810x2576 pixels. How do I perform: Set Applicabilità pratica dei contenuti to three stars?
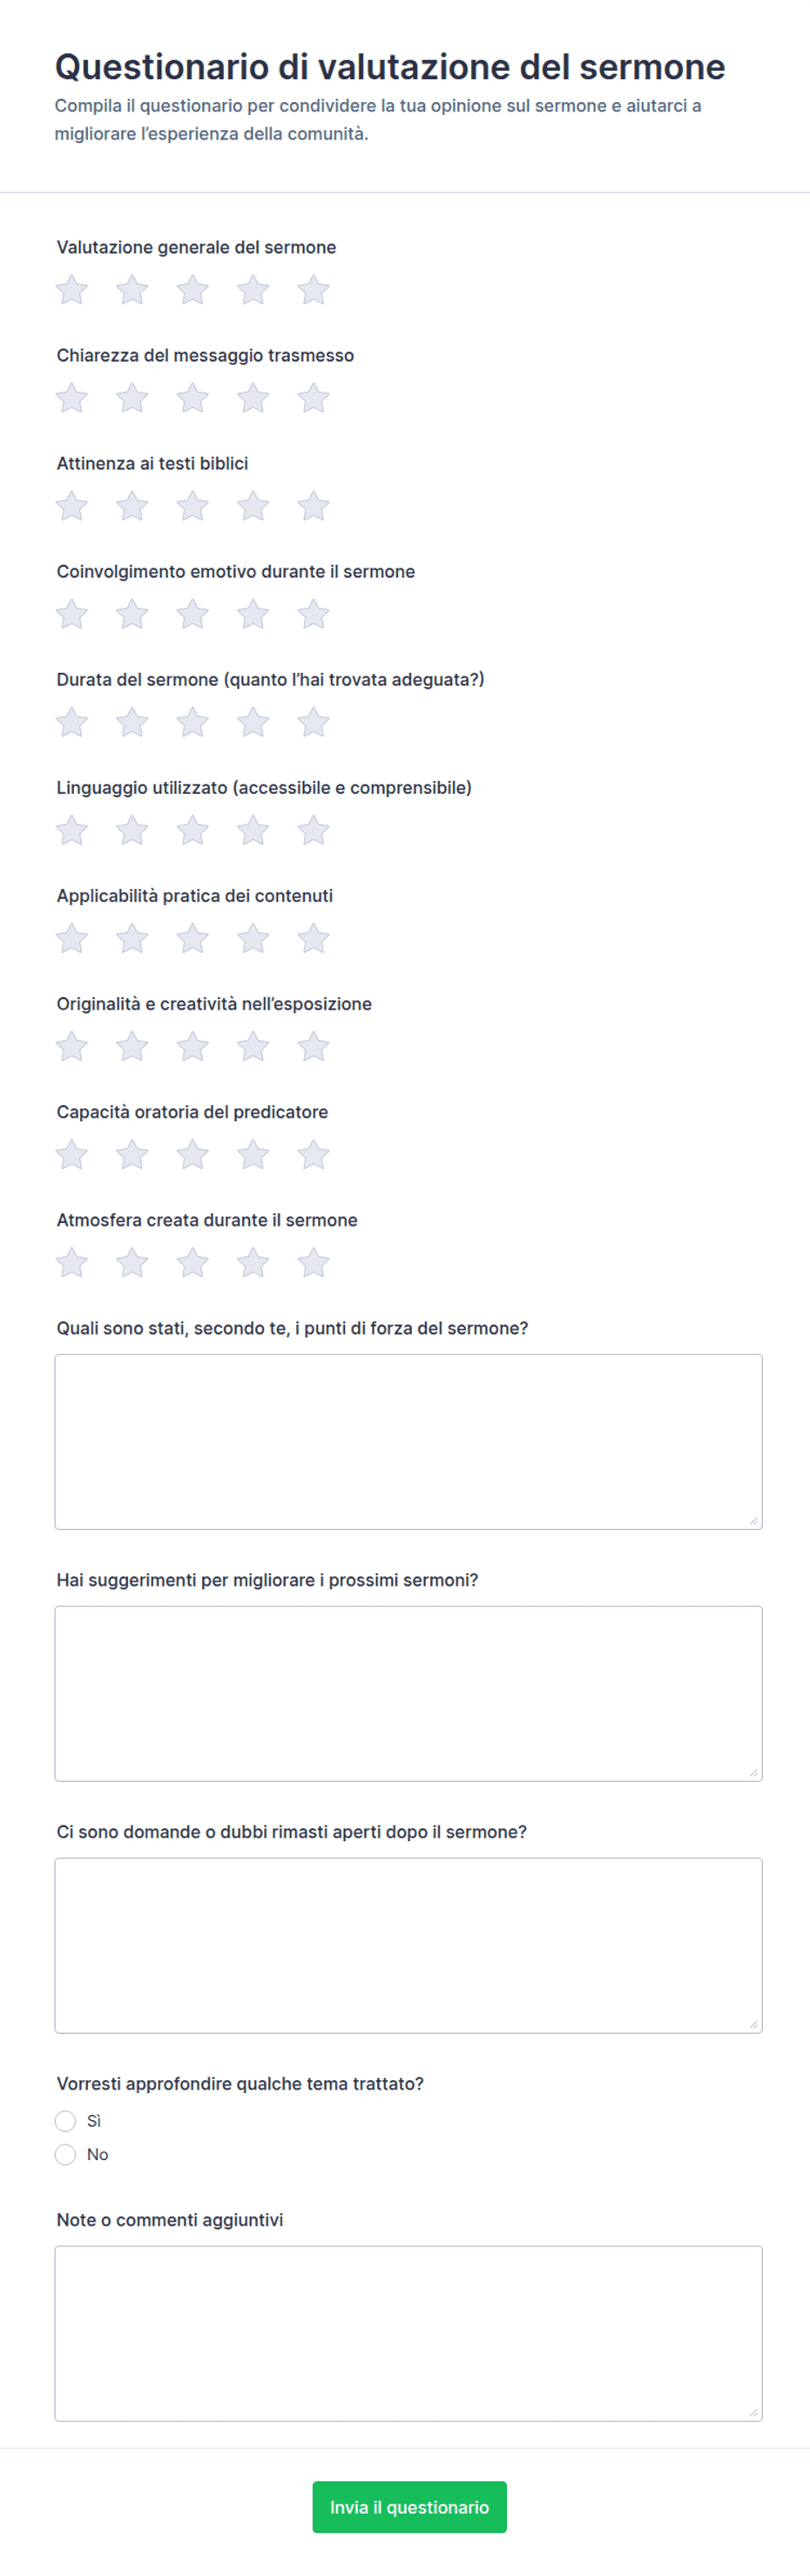(192, 938)
